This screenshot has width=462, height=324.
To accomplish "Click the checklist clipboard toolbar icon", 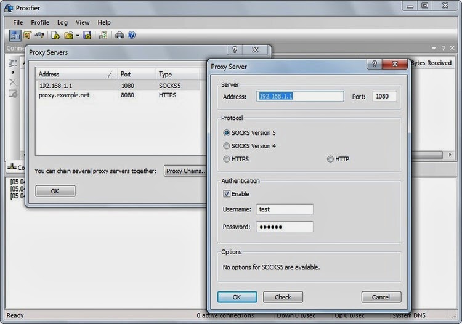I will (103, 35).
